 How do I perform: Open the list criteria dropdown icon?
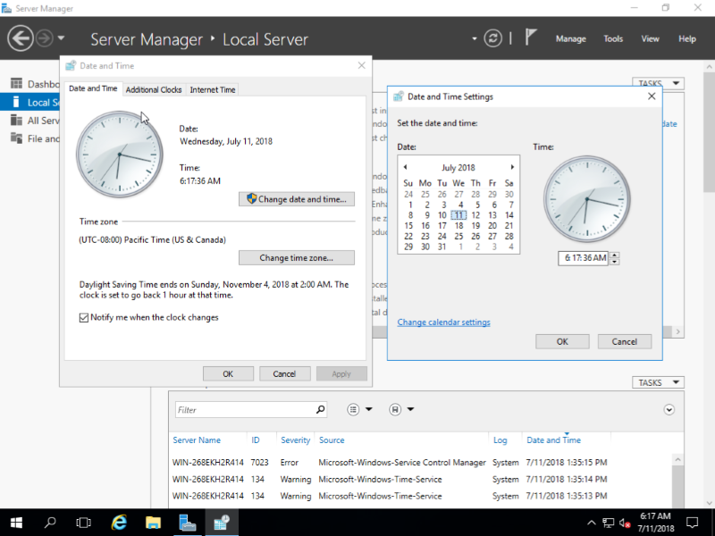click(x=359, y=409)
